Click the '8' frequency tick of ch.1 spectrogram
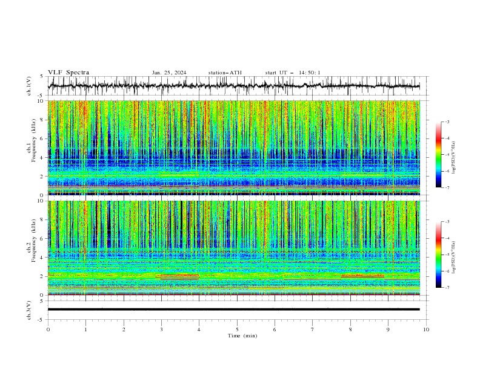This screenshot has width=480, height=370. [x=43, y=120]
